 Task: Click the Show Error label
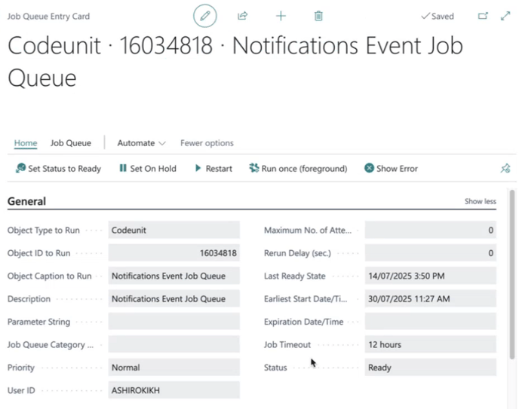397,169
